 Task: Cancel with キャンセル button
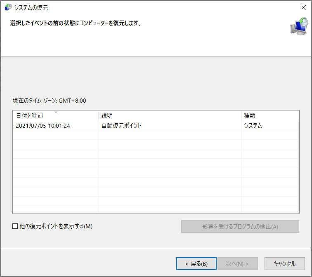[x=284, y=264]
